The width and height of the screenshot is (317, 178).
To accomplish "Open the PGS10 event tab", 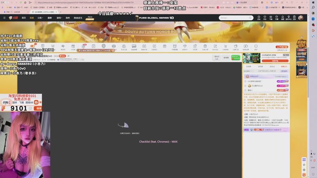I will 90,18.
